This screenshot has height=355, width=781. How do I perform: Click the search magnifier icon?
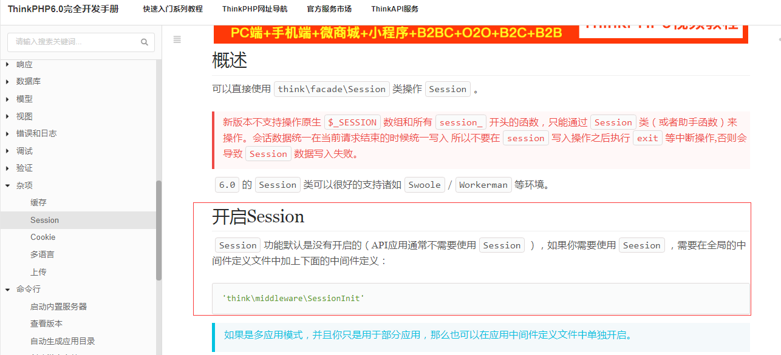(x=144, y=42)
